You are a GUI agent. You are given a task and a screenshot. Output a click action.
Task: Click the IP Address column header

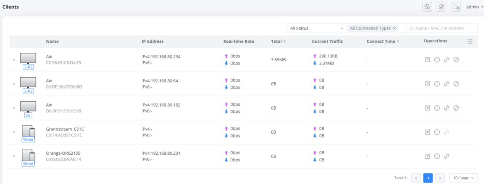pos(153,41)
